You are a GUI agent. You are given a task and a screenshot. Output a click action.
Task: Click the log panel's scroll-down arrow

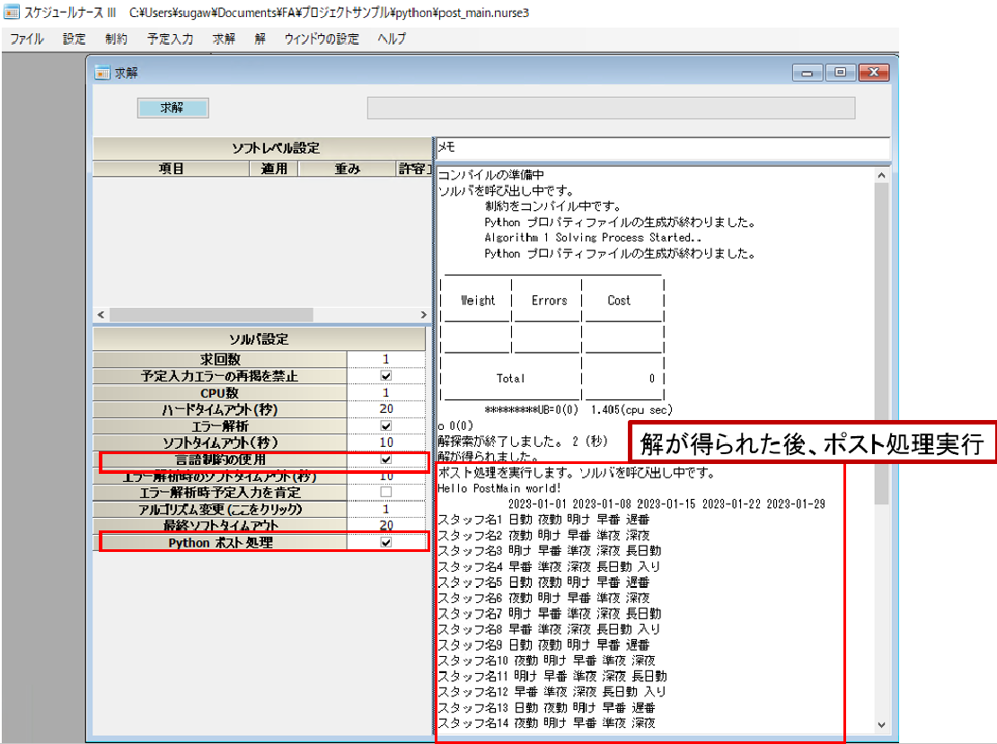click(x=880, y=724)
